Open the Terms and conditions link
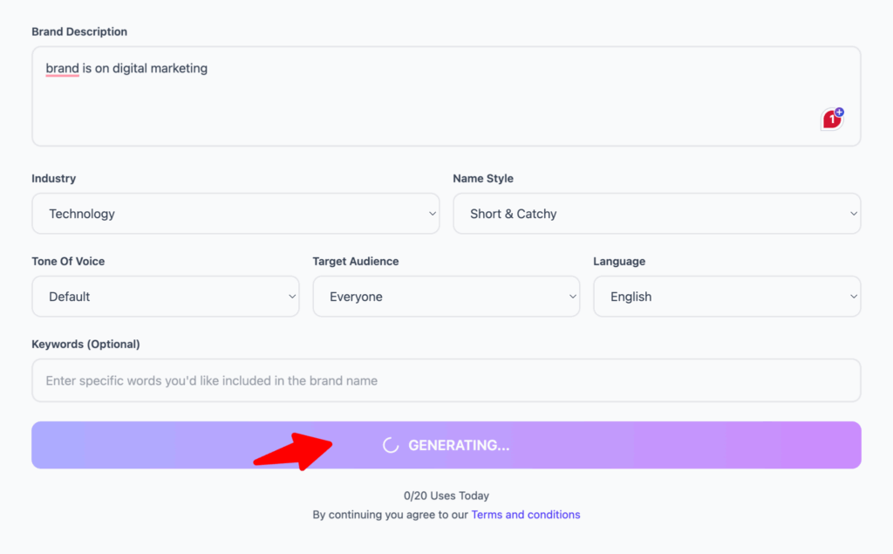 [x=526, y=515]
